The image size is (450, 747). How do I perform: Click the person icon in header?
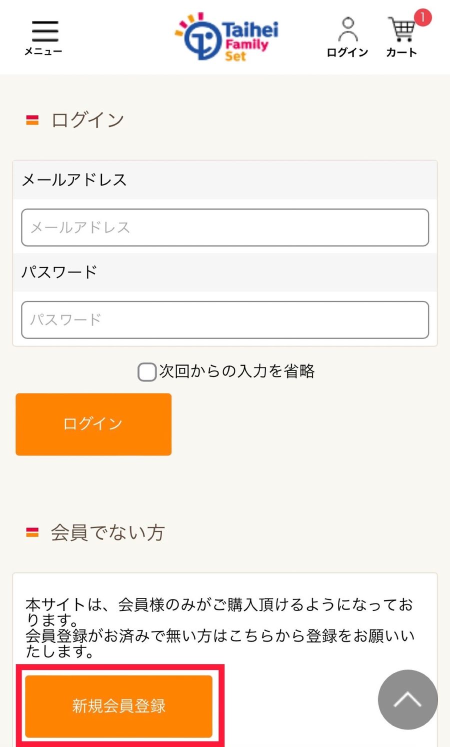347,29
